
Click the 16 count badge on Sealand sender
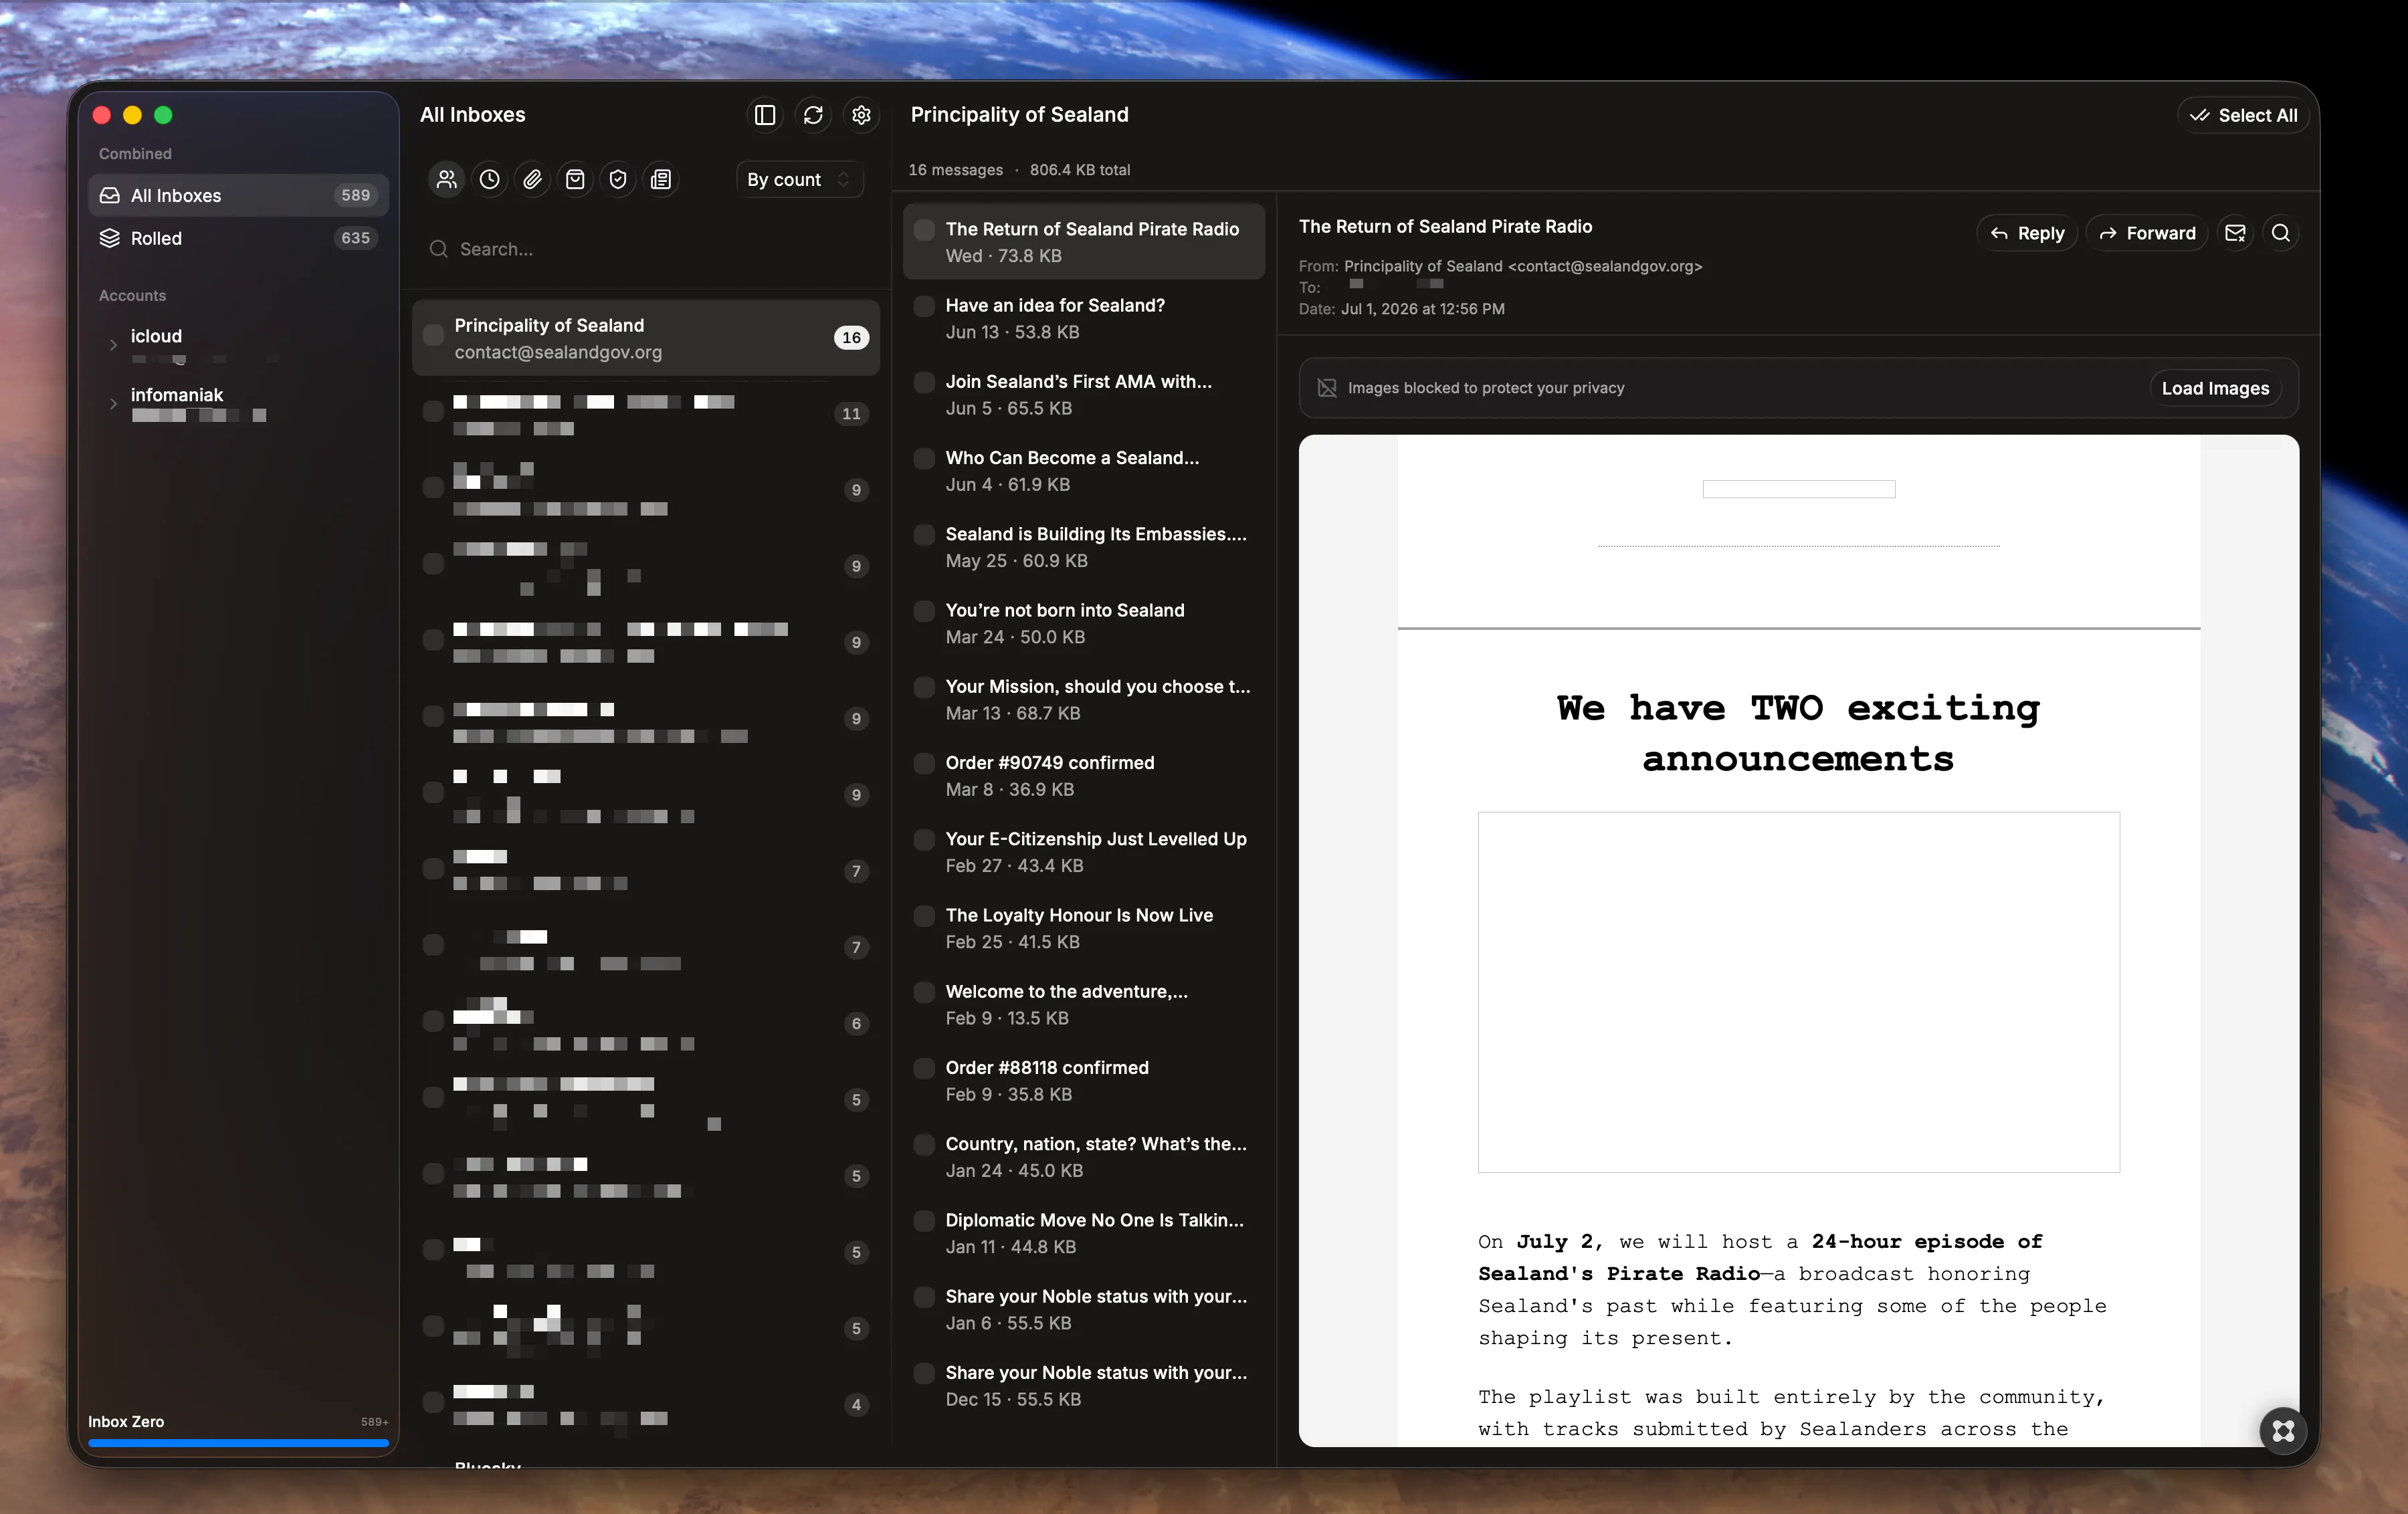click(x=851, y=338)
